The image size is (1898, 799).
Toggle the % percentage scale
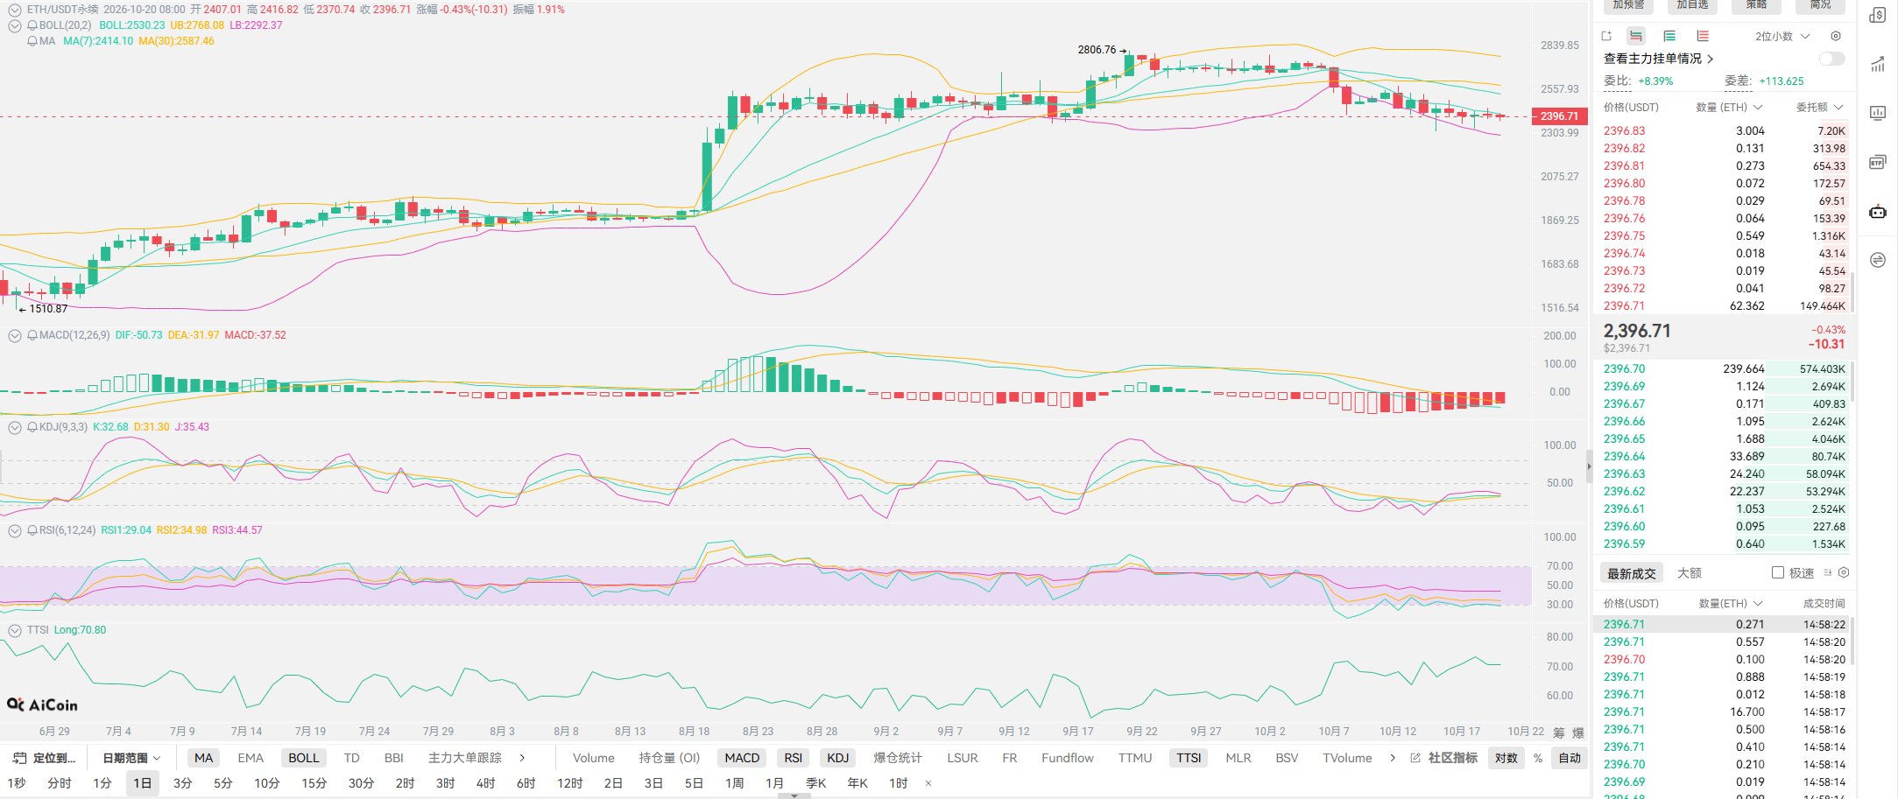1538,758
